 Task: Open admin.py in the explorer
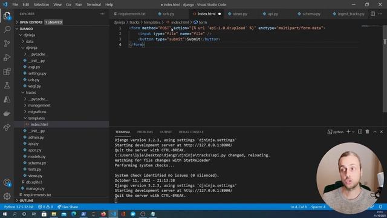click(x=36, y=137)
